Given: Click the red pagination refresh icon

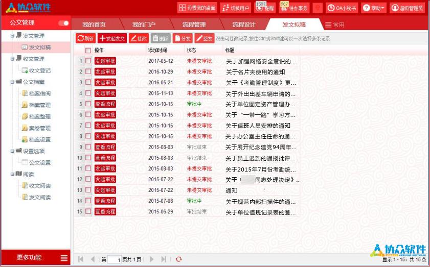Looking at the screenshot, I should click(179, 259).
